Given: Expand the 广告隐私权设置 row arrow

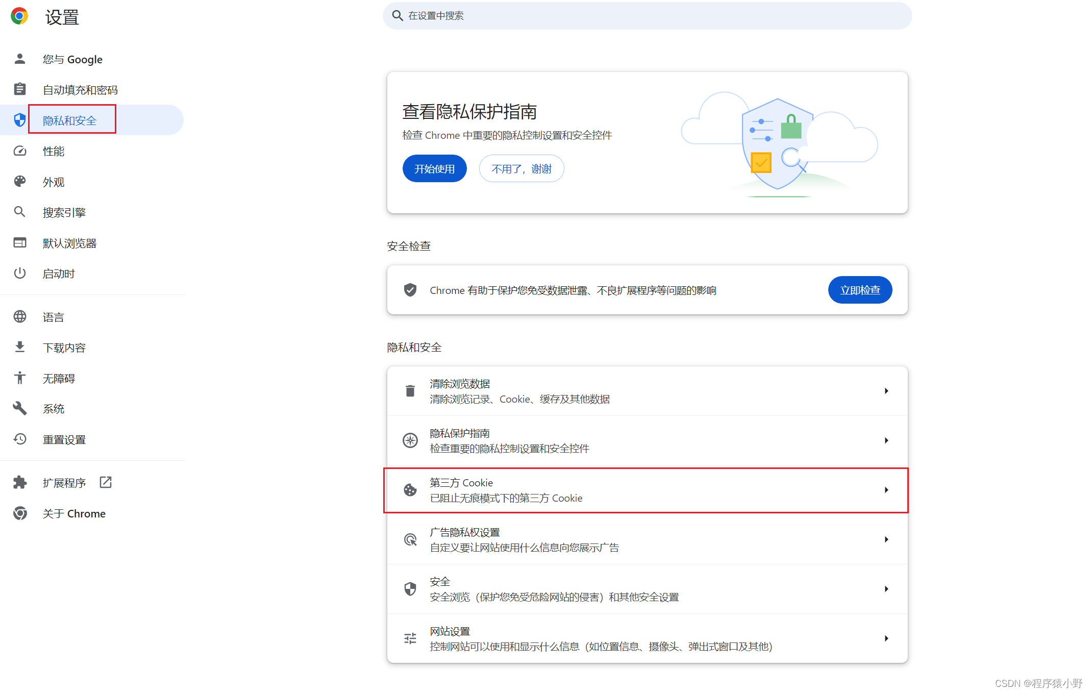Looking at the screenshot, I should click(886, 539).
